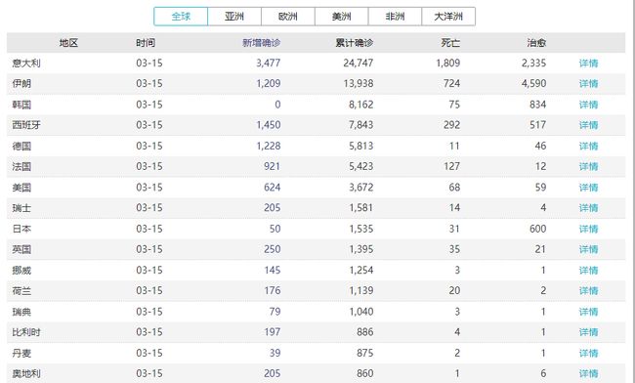Select the 比利时 region cell
This screenshot has width=635, height=383.
point(26,332)
